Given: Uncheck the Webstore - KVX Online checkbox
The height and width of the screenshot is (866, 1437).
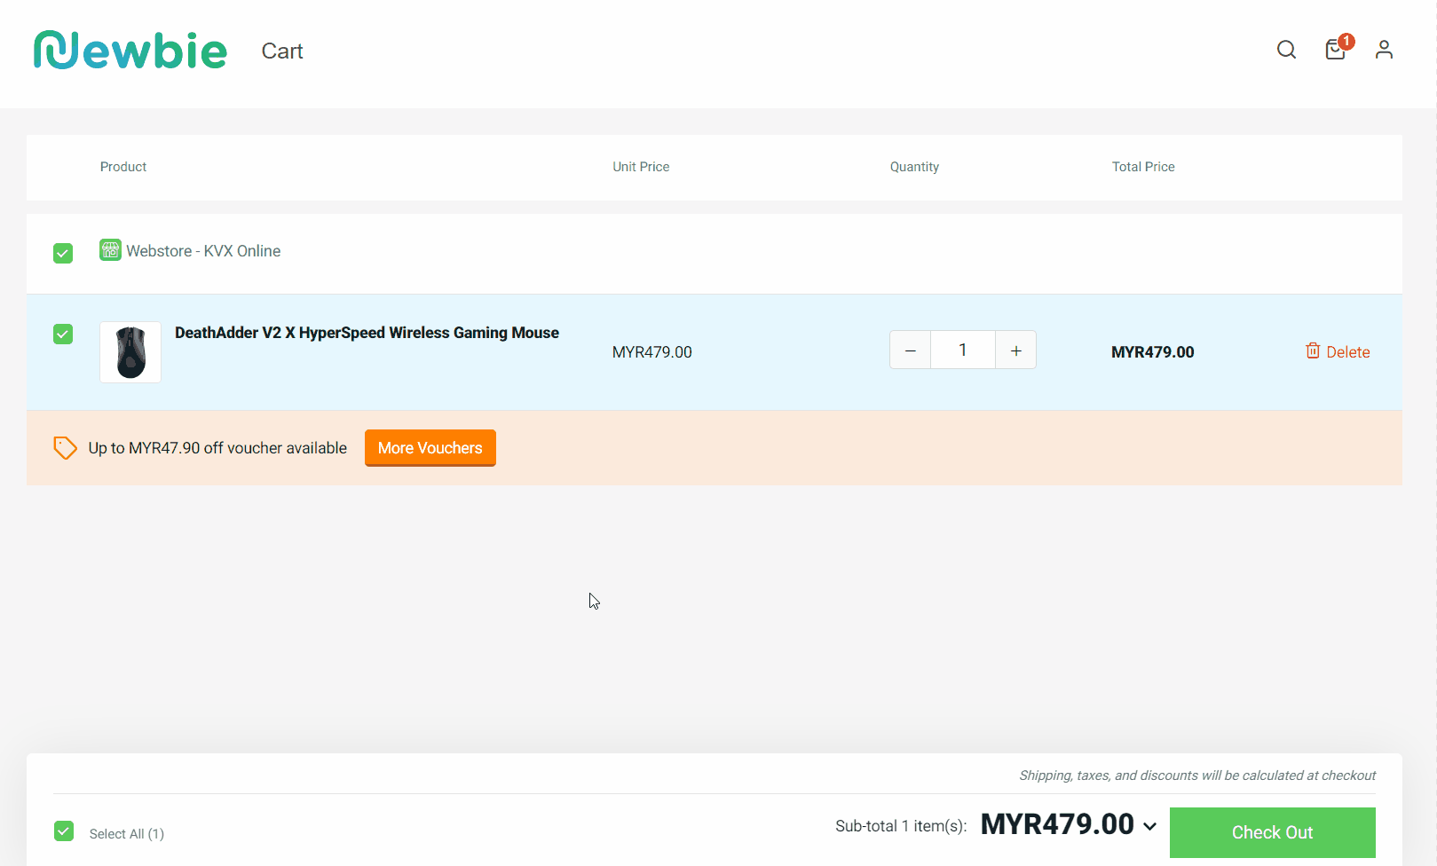Looking at the screenshot, I should 62,252.
